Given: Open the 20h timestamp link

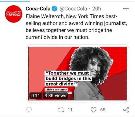Looking at the screenshot, I should pyautogui.click(x=97, y=9).
